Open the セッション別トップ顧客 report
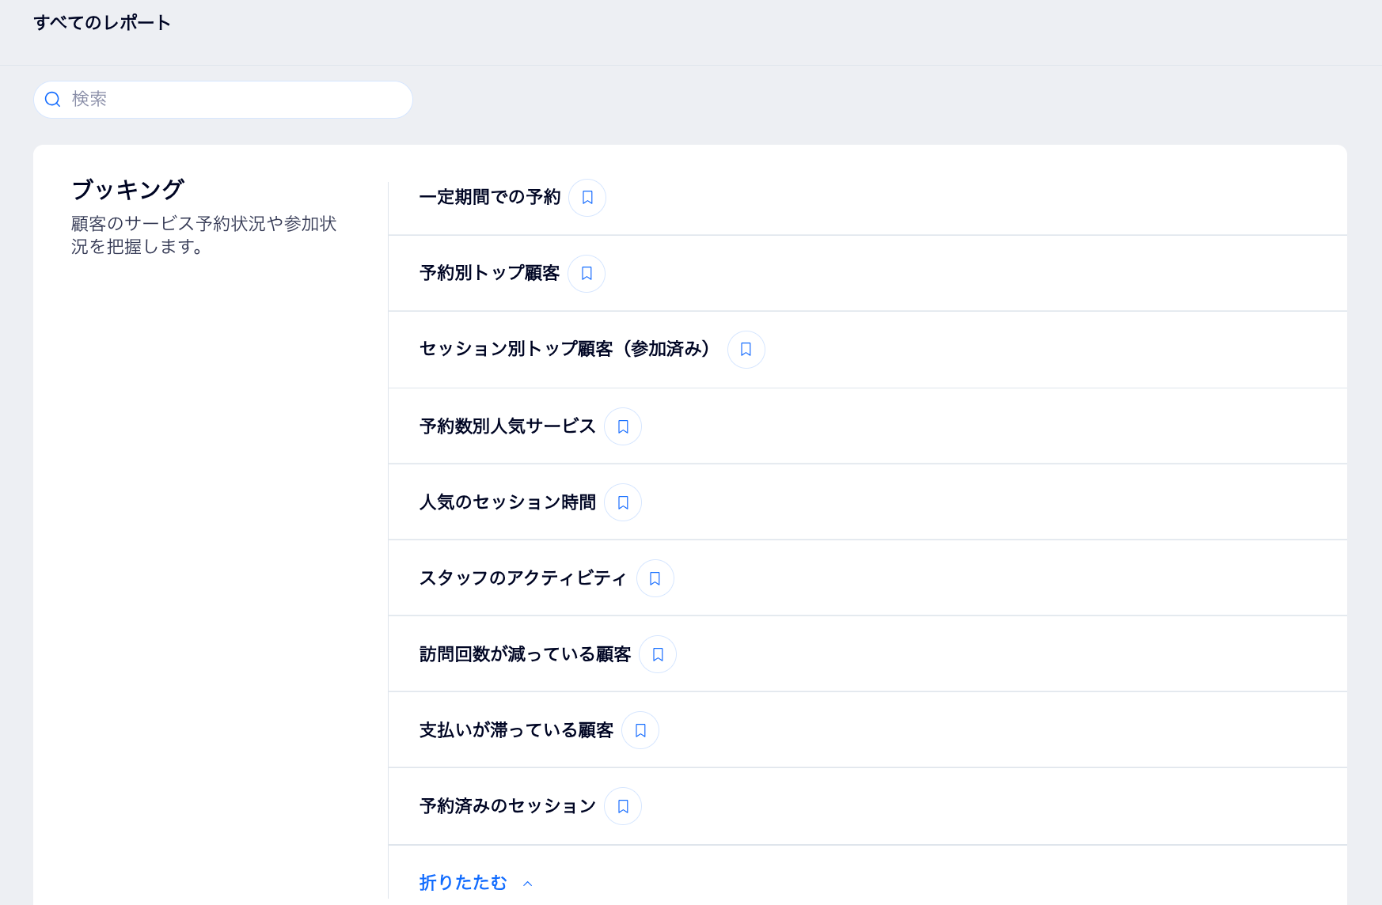This screenshot has height=905, width=1382. [564, 349]
